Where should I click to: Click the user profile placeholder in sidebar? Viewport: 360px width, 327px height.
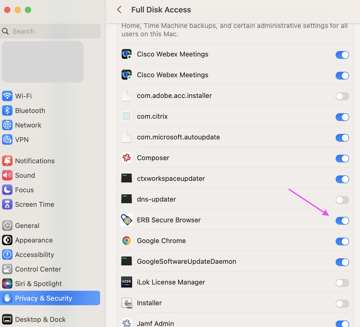43,62
